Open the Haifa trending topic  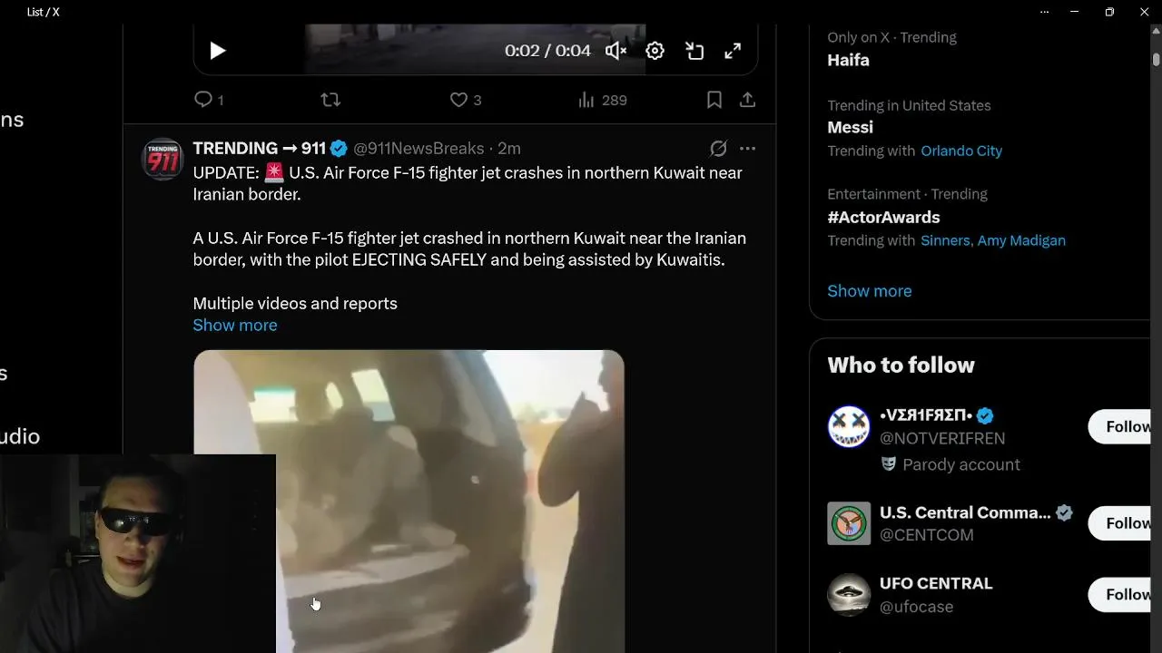848,60
